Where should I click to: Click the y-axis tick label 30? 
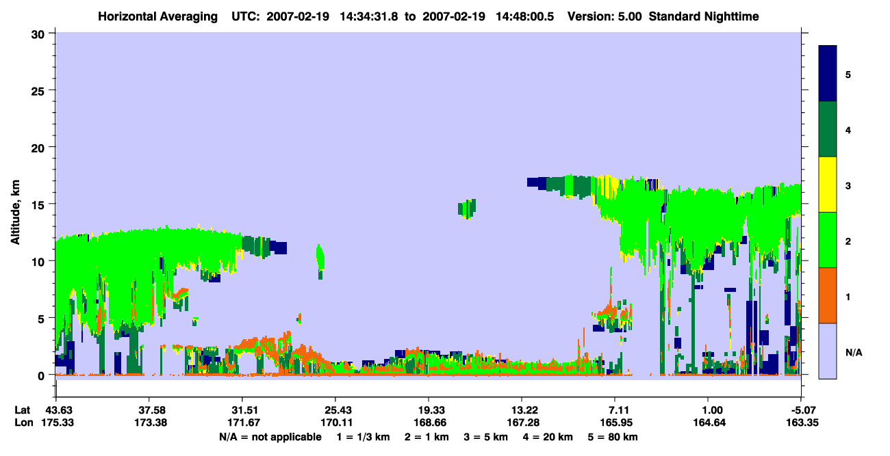[x=40, y=33]
